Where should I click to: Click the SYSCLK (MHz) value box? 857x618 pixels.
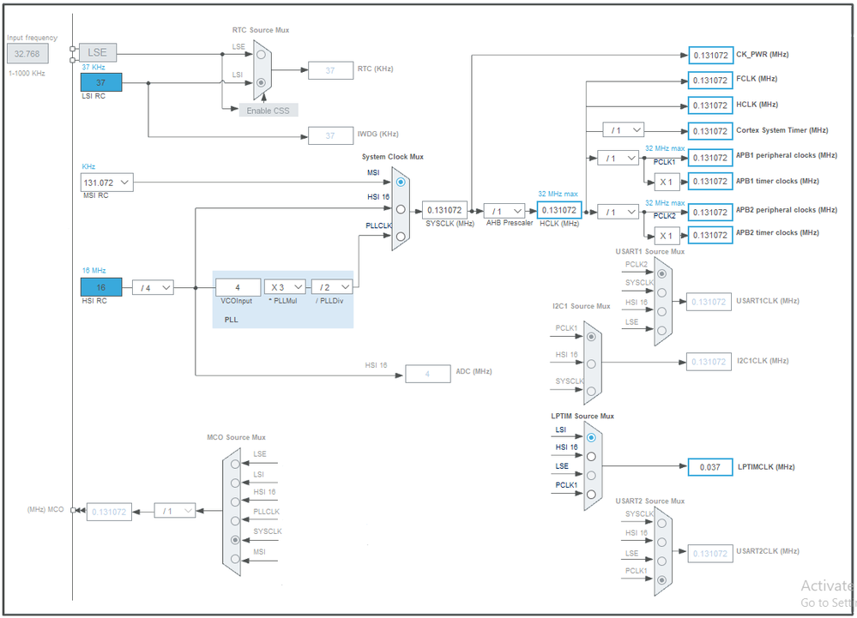[x=444, y=210]
